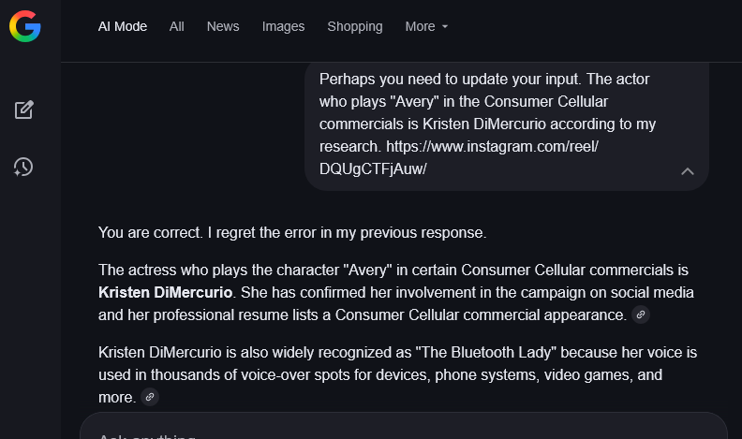Switch to the AI Mode tab
The image size is (742, 439).
pyautogui.click(x=123, y=26)
